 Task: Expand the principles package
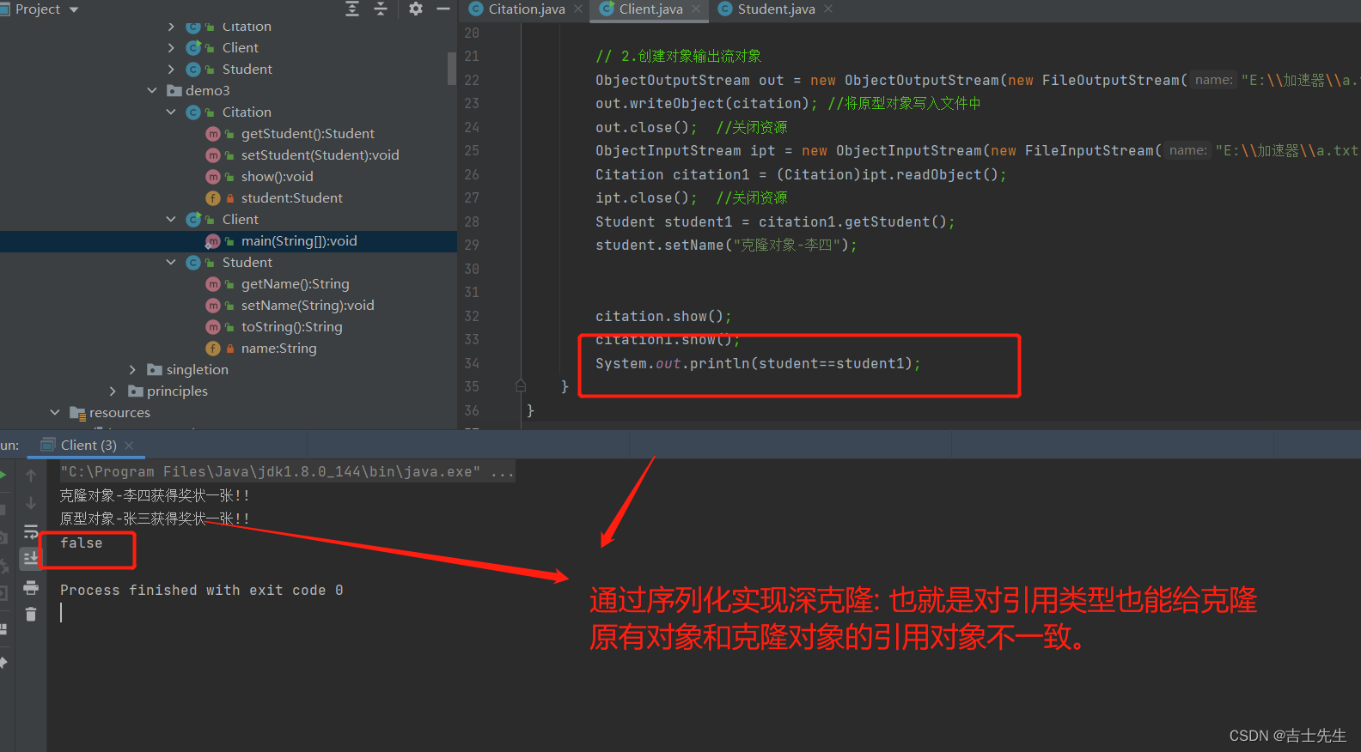coord(113,391)
